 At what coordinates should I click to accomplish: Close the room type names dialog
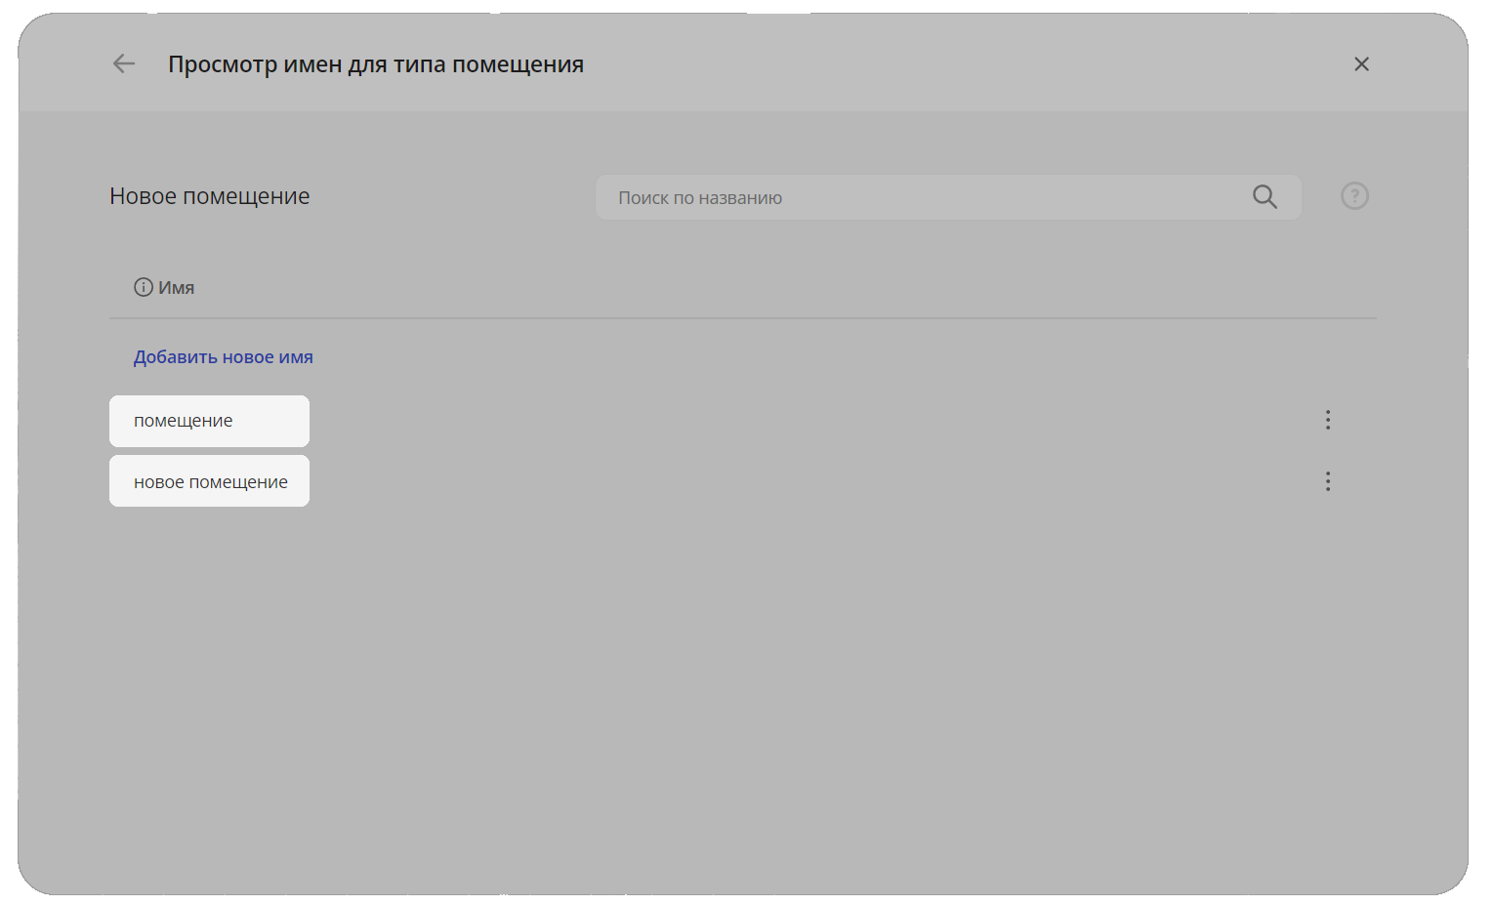click(1361, 64)
